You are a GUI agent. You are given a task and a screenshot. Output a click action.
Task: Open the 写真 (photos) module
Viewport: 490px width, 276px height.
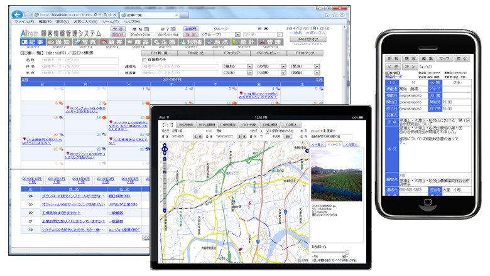[92, 42]
